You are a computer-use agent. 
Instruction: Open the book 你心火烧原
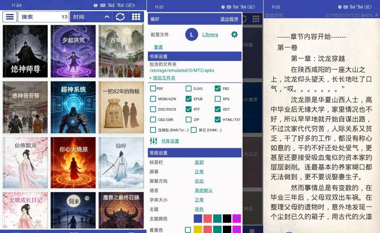(73, 163)
